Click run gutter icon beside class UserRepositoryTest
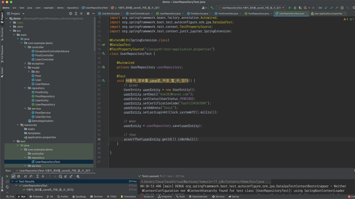Viewport: 355px width, 199px height. click(104, 54)
